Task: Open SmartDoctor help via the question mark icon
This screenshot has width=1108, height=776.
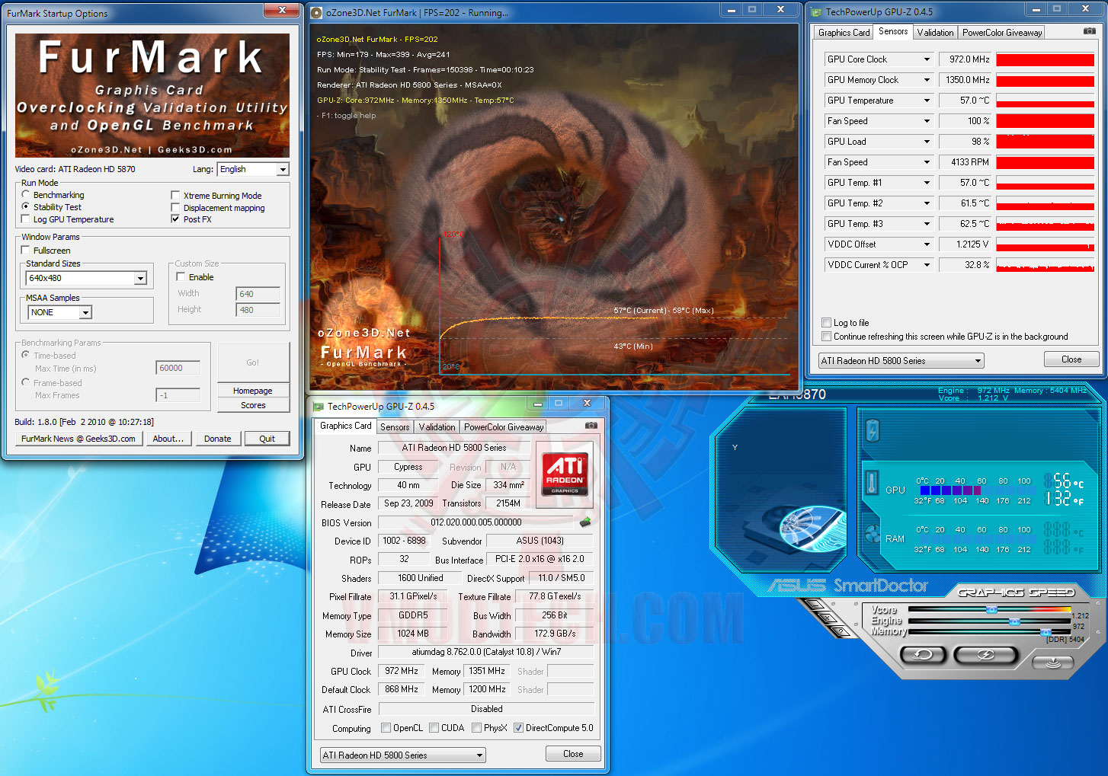Action: (x=841, y=631)
